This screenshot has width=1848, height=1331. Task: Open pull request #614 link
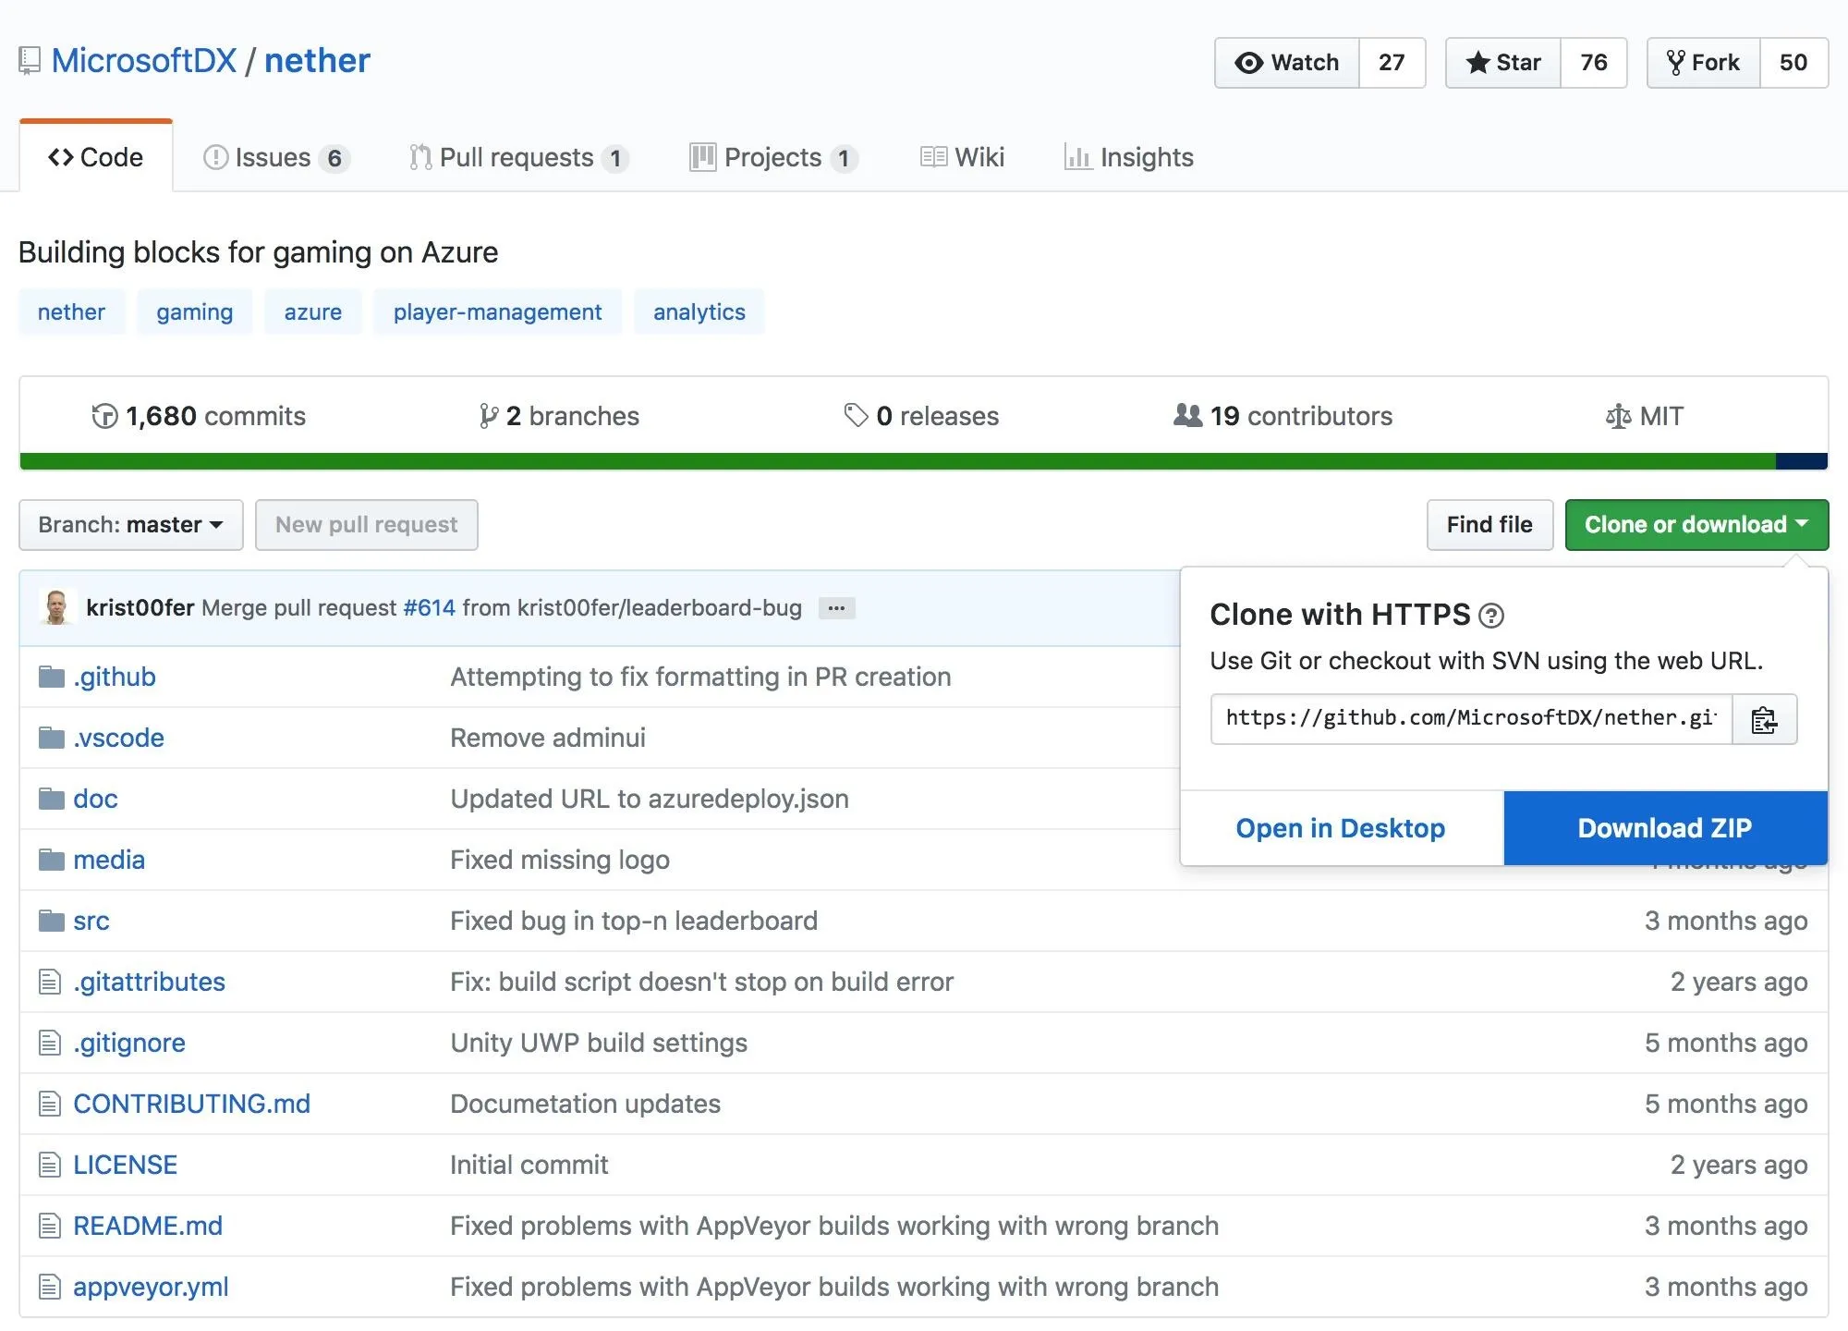(x=430, y=608)
